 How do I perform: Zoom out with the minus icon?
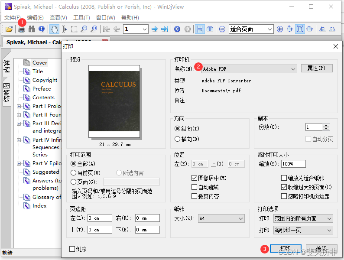pyautogui.click(x=222, y=29)
